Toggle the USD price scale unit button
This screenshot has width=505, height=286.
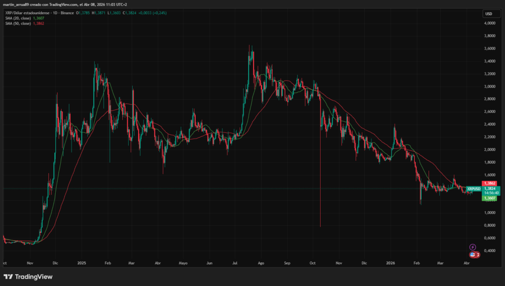click(491, 14)
